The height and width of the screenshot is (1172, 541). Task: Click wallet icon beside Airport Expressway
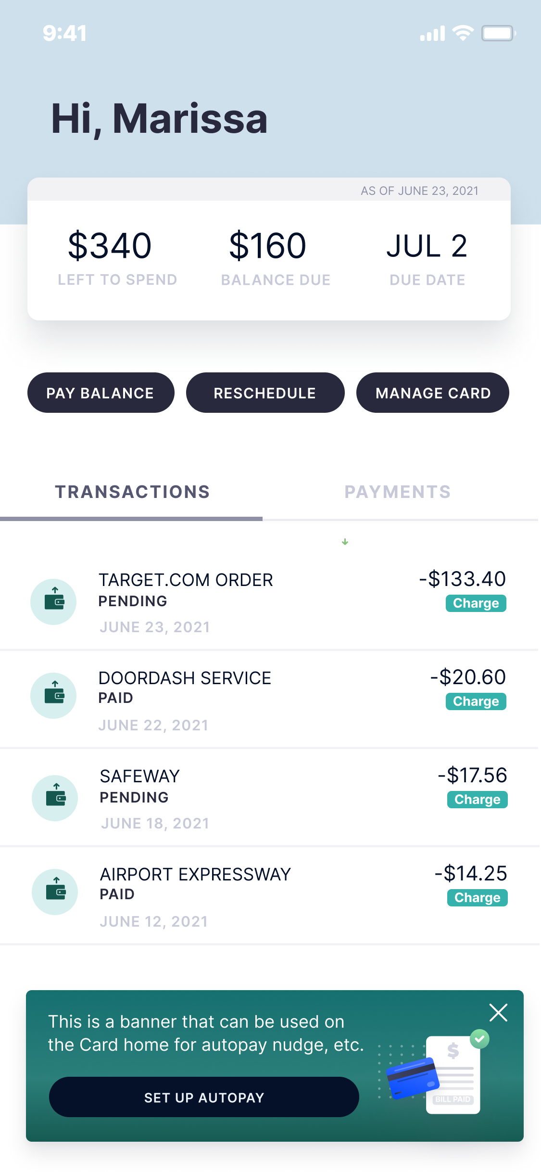(x=55, y=892)
